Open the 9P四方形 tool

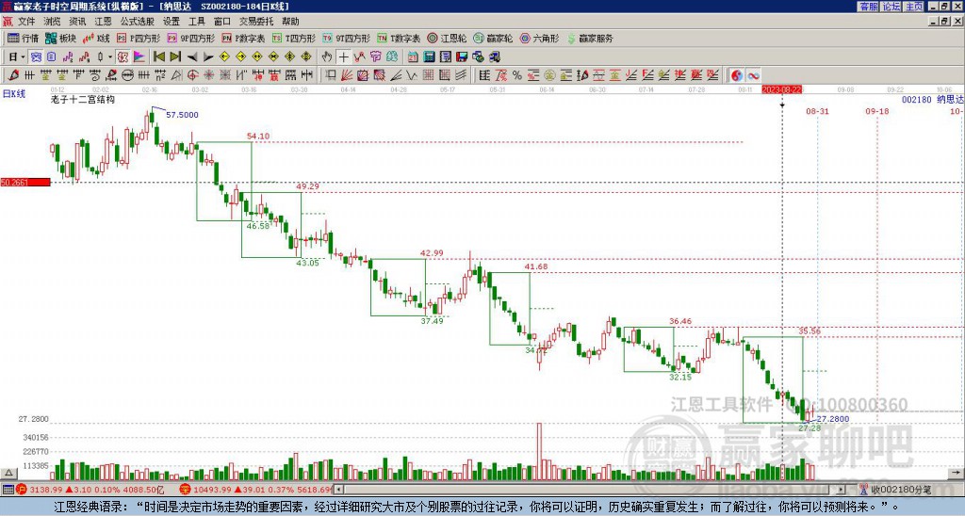tap(191, 38)
